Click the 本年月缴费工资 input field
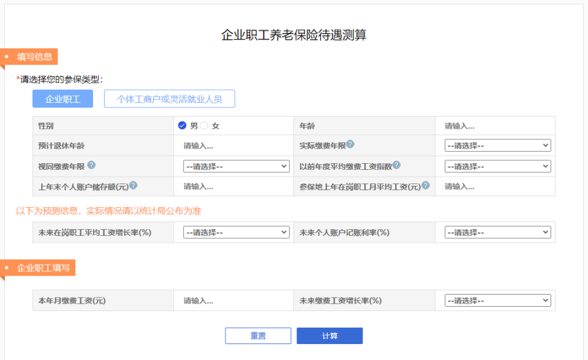This screenshot has height=360, width=588. pyautogui.click(x=233, y=300)
